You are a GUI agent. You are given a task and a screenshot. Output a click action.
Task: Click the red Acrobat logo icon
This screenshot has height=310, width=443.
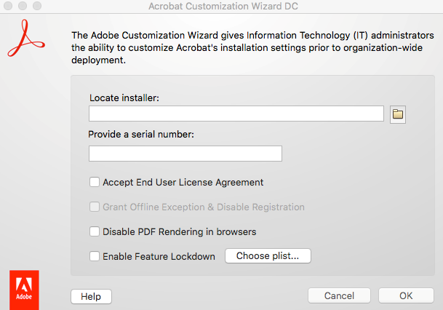tap(25, 40)
